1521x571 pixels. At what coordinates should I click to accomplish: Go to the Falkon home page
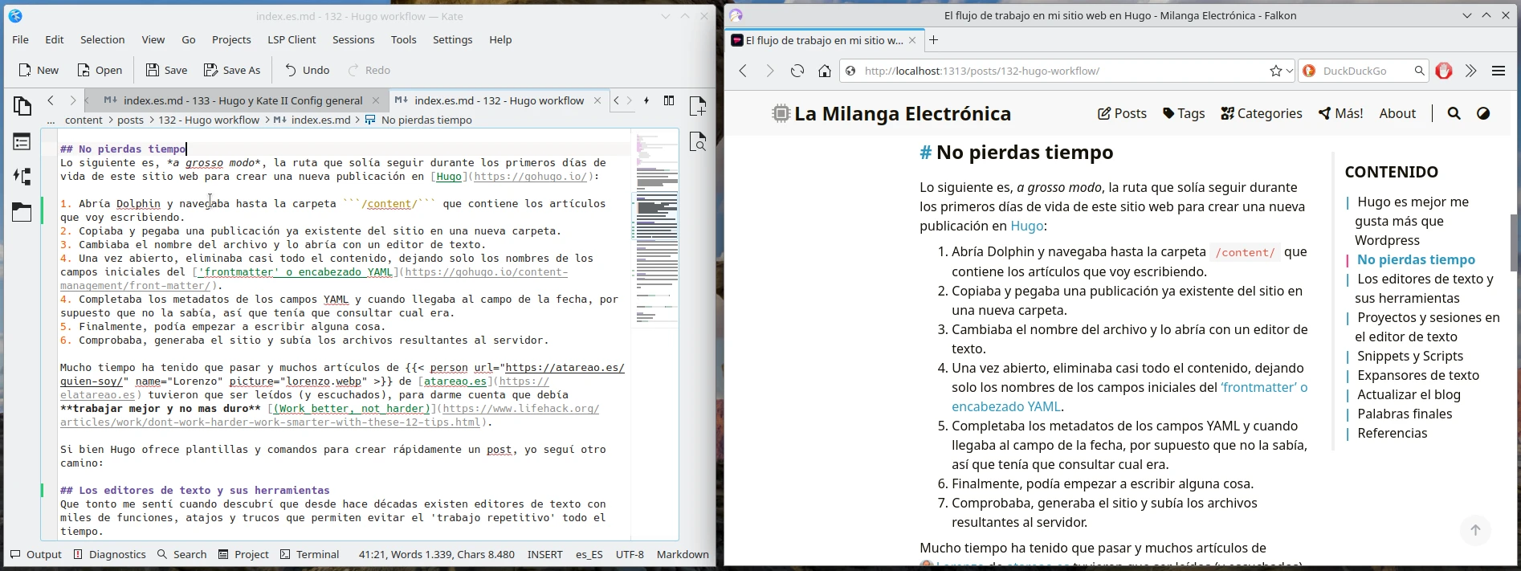tap(824, 71)
